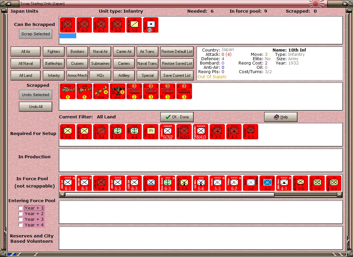Select the 1st Para Div 1-3 counter
353x257 pixels.
(x=151, y=184)
